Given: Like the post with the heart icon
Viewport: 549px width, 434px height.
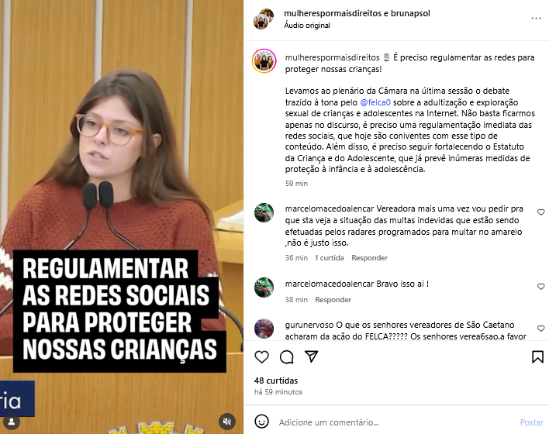Looking at the screenshot, I should [261, 356].
